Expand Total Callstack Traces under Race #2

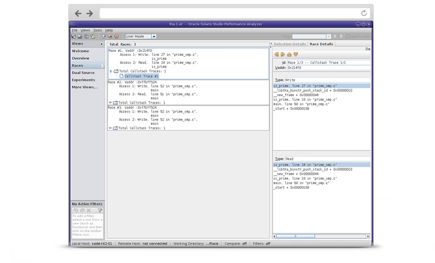[110, 103]
